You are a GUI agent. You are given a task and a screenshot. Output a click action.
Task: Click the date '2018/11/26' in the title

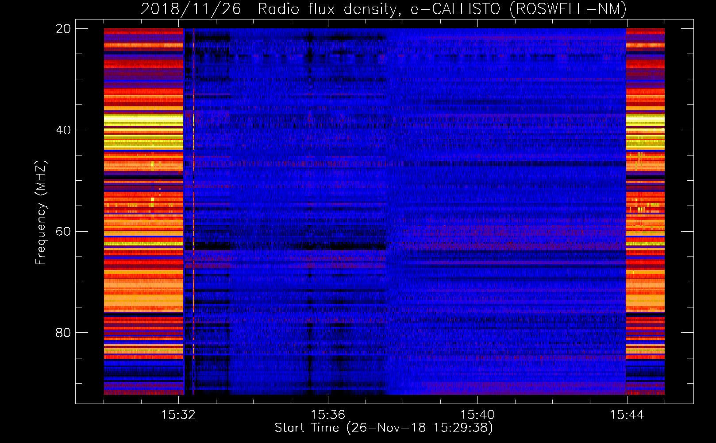(x=191, y=9)
